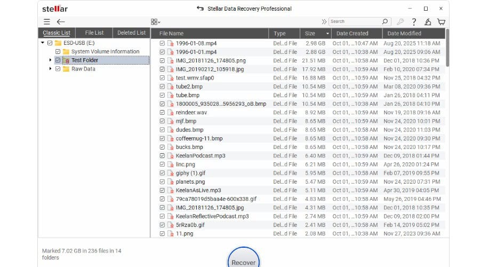This screenshot has height=267, width=480.
Task: Collapse the ESD-USB (E:) tree node
Action: (43, 43)
